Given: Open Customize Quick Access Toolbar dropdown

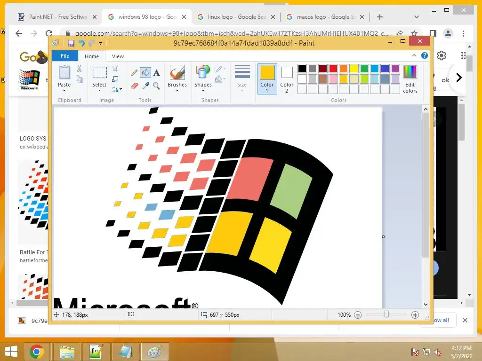Looking at the screenshot, I should [101, 44].
